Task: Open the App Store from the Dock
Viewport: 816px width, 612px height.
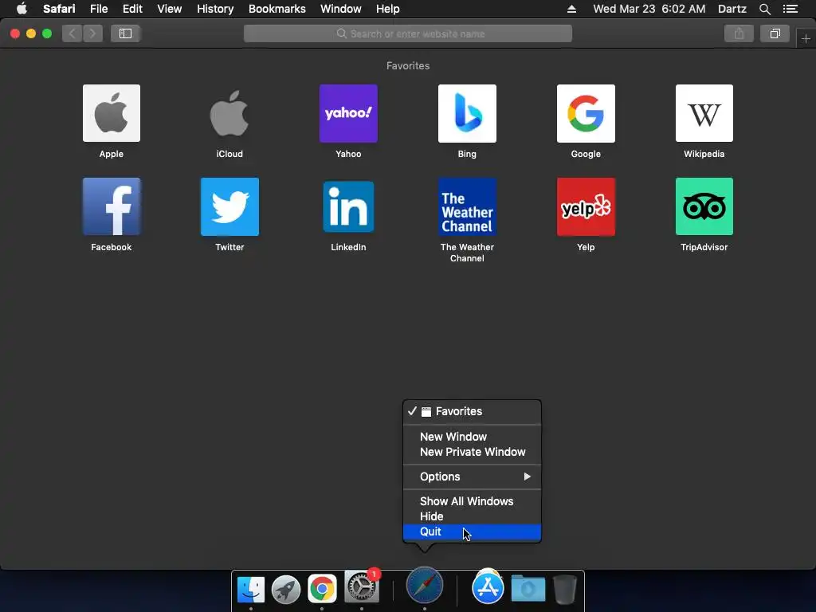Action: 488,587
